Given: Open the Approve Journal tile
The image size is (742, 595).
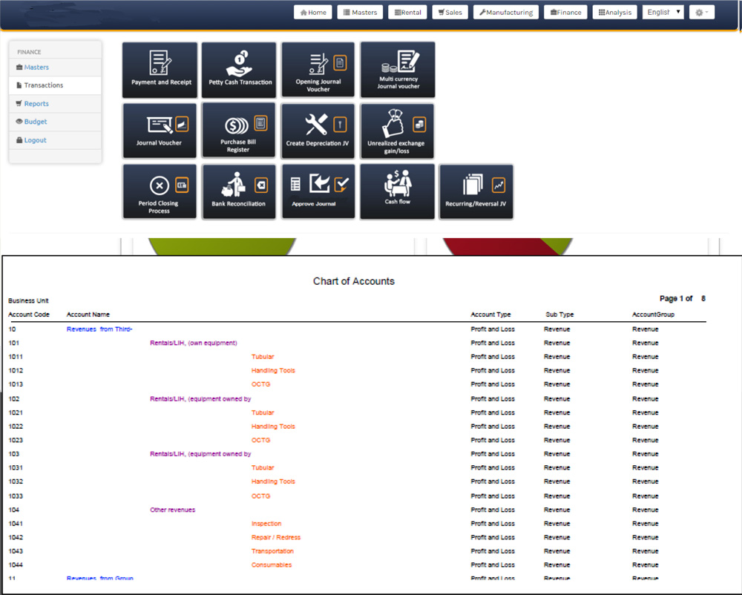Looking at the screenshot, I should 318,191.
